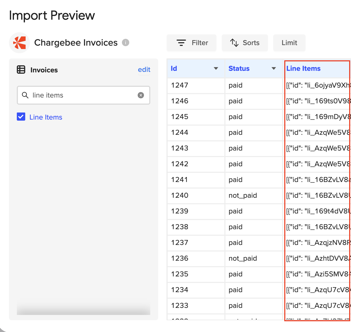Select invoice row with Id 1247
This screenshot has width=351, height=332.
180,85
